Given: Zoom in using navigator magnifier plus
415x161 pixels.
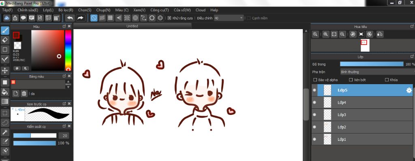Looking at the screenshot, I should (x=326, y=34).
